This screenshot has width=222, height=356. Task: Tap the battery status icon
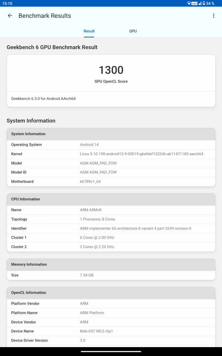[204, 3]
